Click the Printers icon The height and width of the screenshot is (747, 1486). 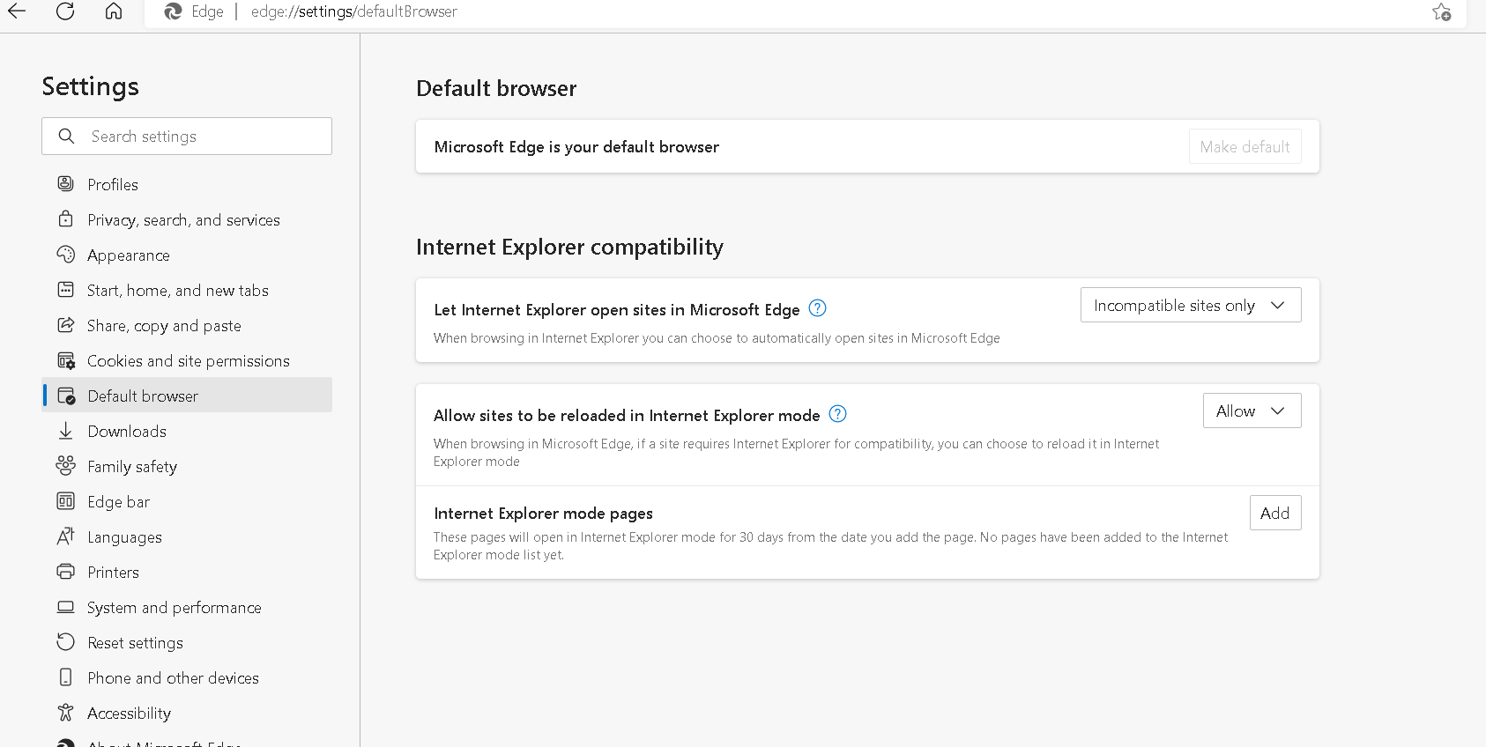click(x=65, y=572)
